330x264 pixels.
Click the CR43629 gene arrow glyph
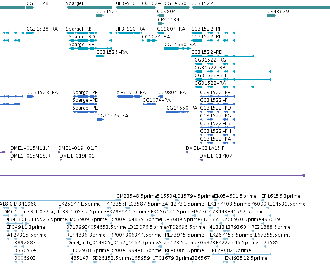[x=272, y=15]
